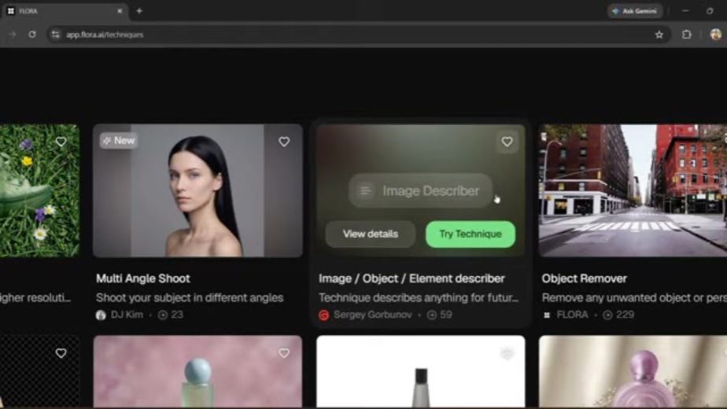Open View details for Image Describer
The height and width of the screenshot is (409, 727).
[371, 234]
